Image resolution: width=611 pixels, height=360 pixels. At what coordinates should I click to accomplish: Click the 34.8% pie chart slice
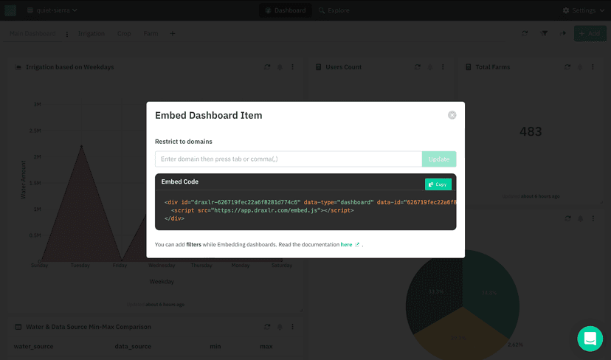click(489, 293)
